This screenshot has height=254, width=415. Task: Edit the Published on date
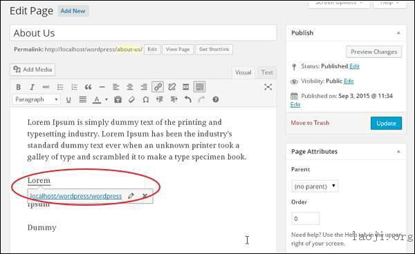pyautogui.click(x=295, y=104)
